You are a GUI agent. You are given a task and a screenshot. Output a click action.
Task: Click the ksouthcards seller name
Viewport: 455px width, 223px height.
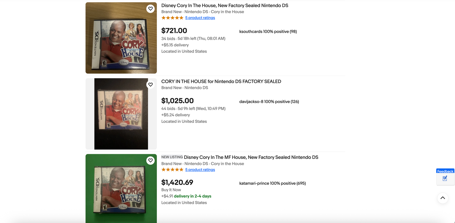(x=251, y=31)
